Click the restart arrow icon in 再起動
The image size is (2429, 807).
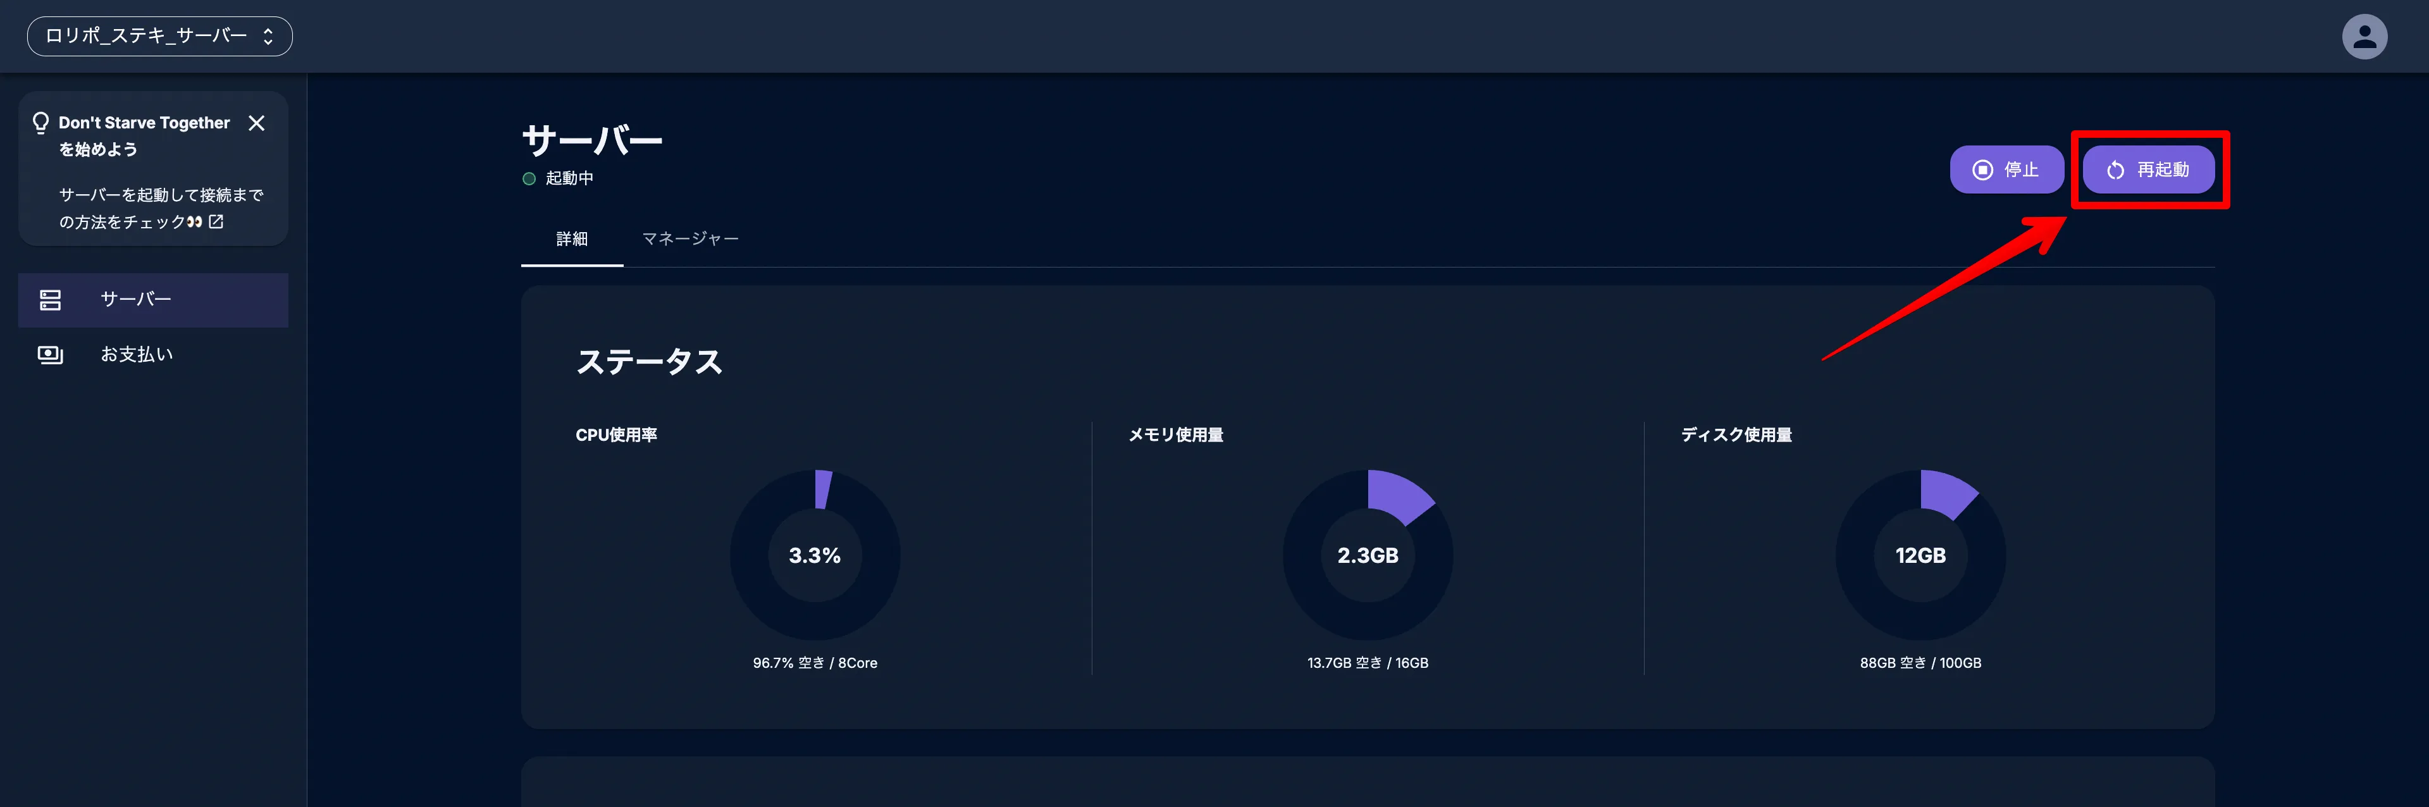pyautogui.click(x=2115, y=169)
